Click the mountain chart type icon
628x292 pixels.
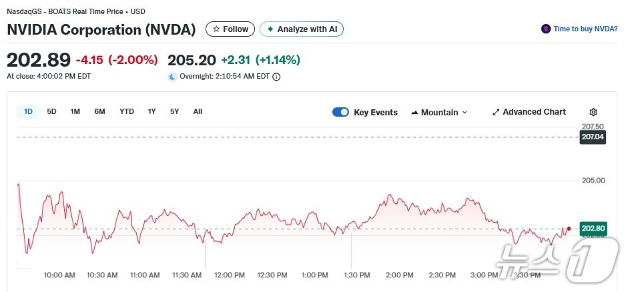click(414, 112)
